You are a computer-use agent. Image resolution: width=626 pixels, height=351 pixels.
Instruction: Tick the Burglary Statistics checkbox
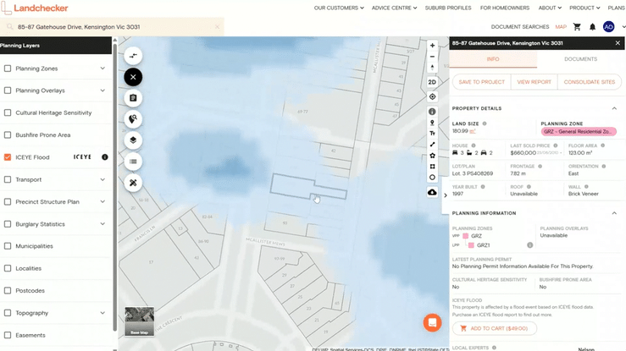pyautogui.click(x=8, y=224)
